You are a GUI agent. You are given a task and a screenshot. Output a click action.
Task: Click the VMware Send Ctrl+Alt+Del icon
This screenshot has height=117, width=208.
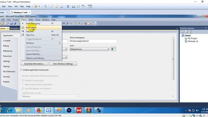tap(45, 6)
